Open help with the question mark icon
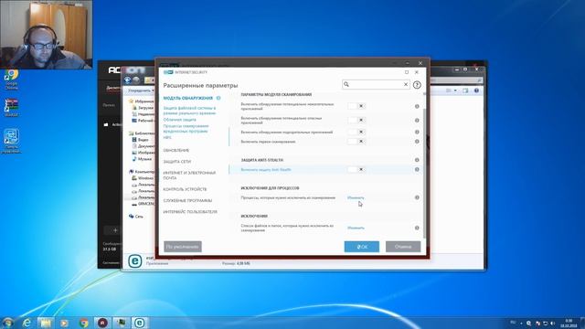Image resolution: width=585 pixels, height=329 pixels. [x=417, y=85]
